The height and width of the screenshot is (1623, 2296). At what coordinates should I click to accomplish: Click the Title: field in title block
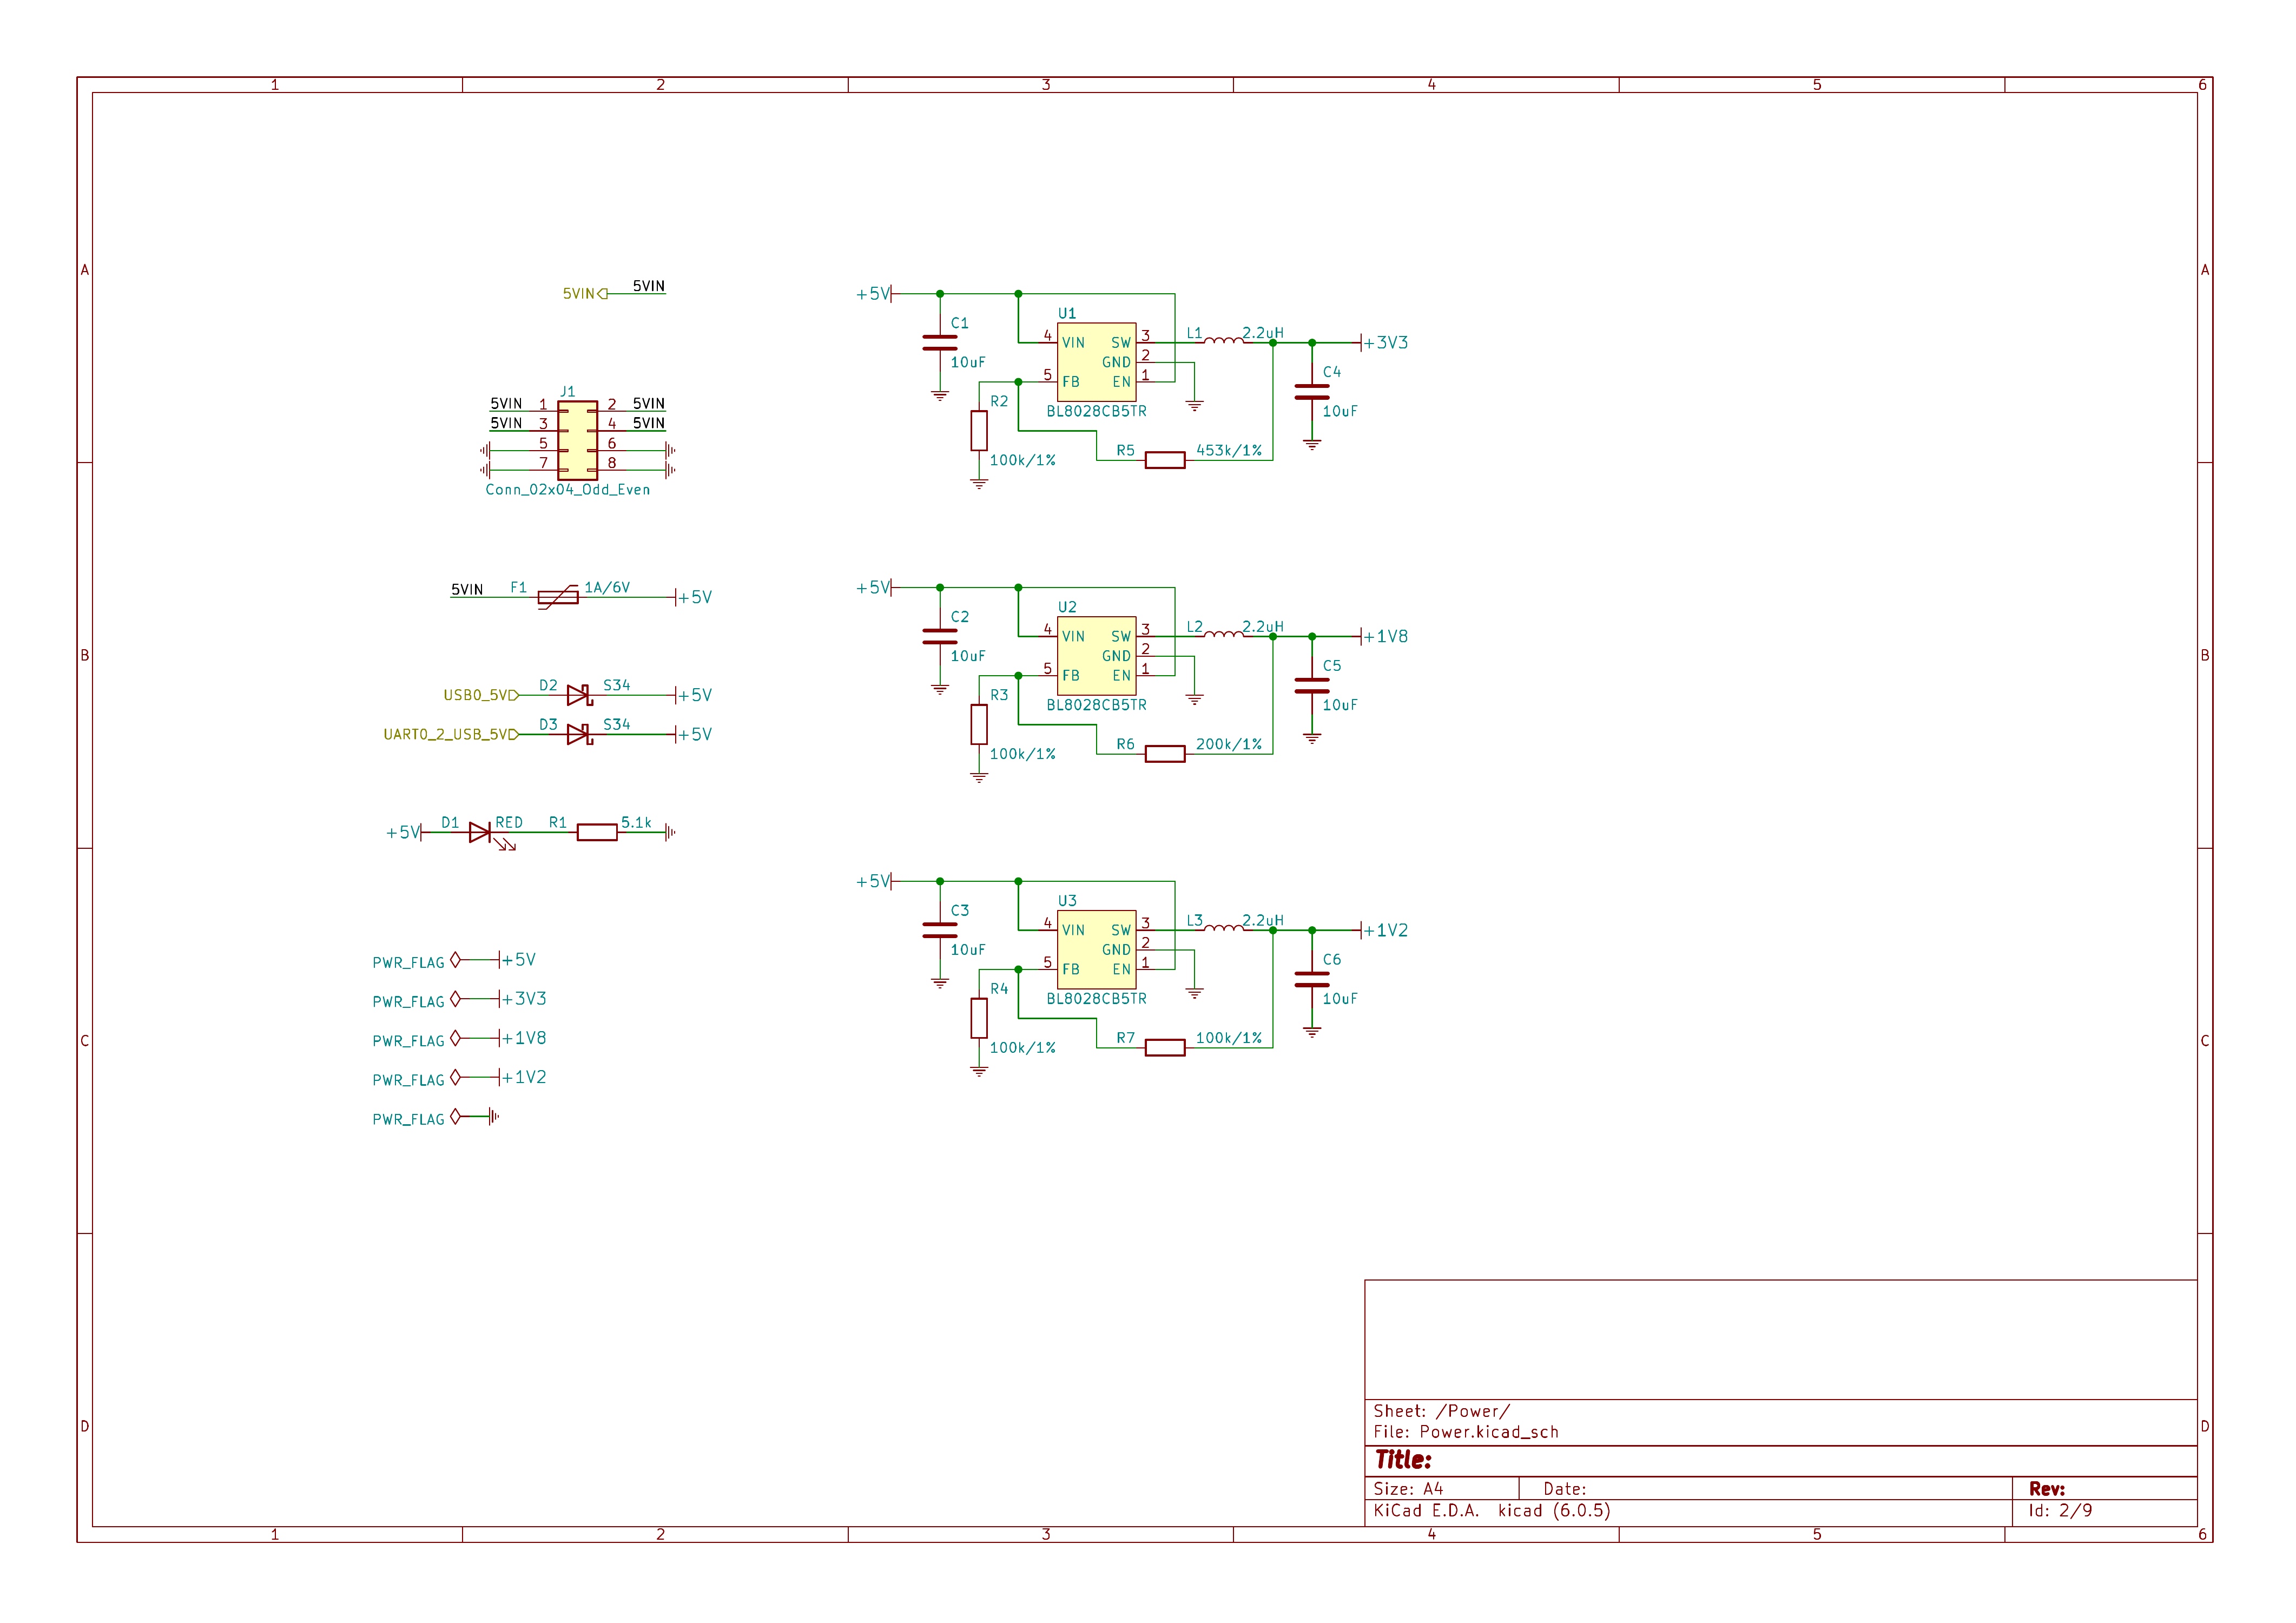(x=1403, y=1460)
